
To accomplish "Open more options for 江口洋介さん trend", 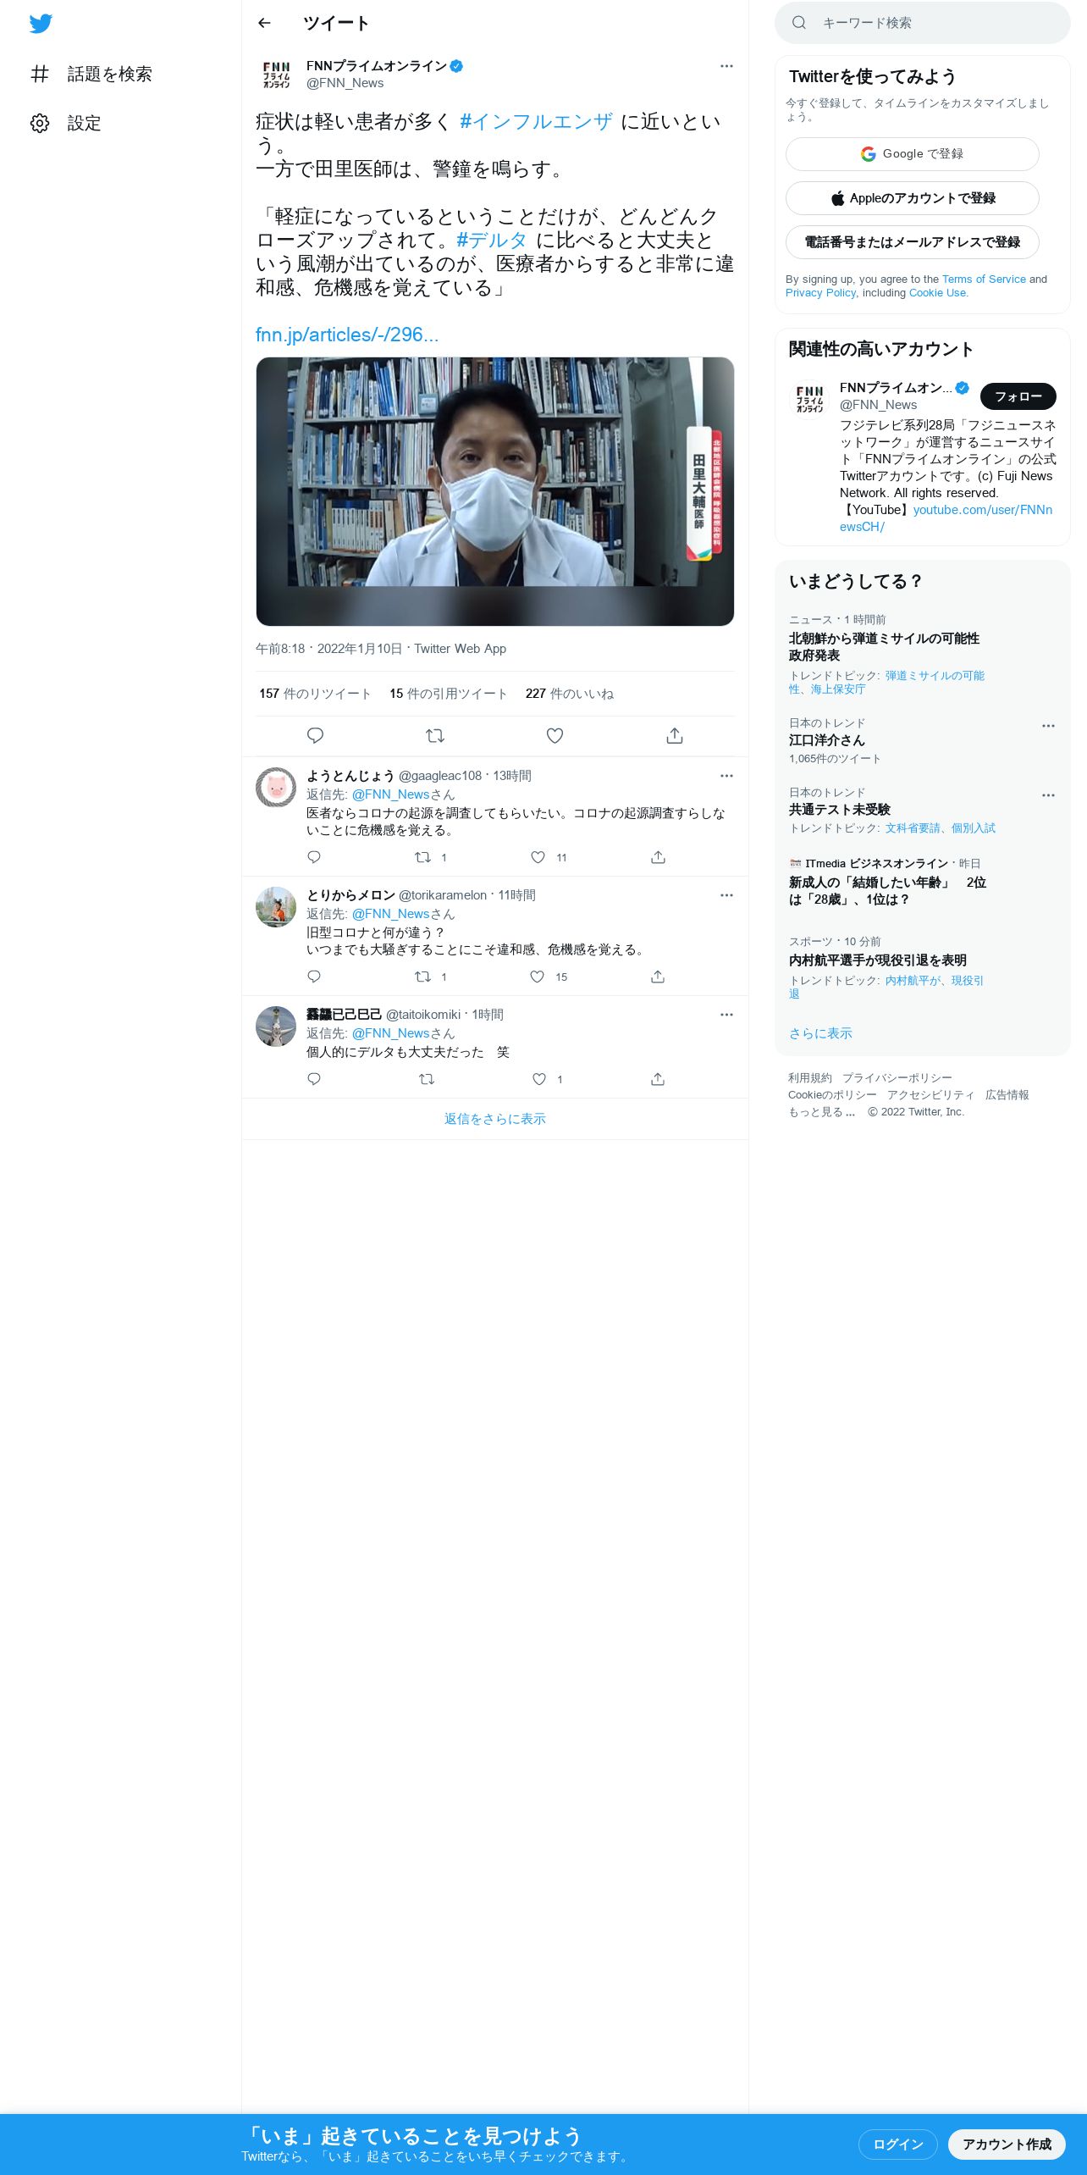I will pyautogui.click(x=1048, y=726).
